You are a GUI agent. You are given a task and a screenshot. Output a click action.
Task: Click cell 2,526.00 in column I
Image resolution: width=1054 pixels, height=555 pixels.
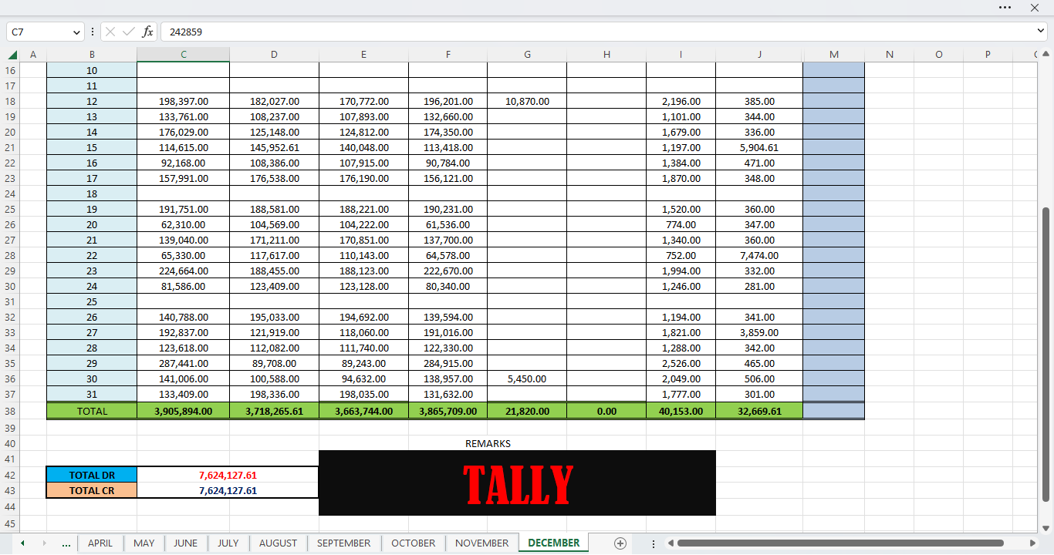pyautogui.click(x=681, y=363)
